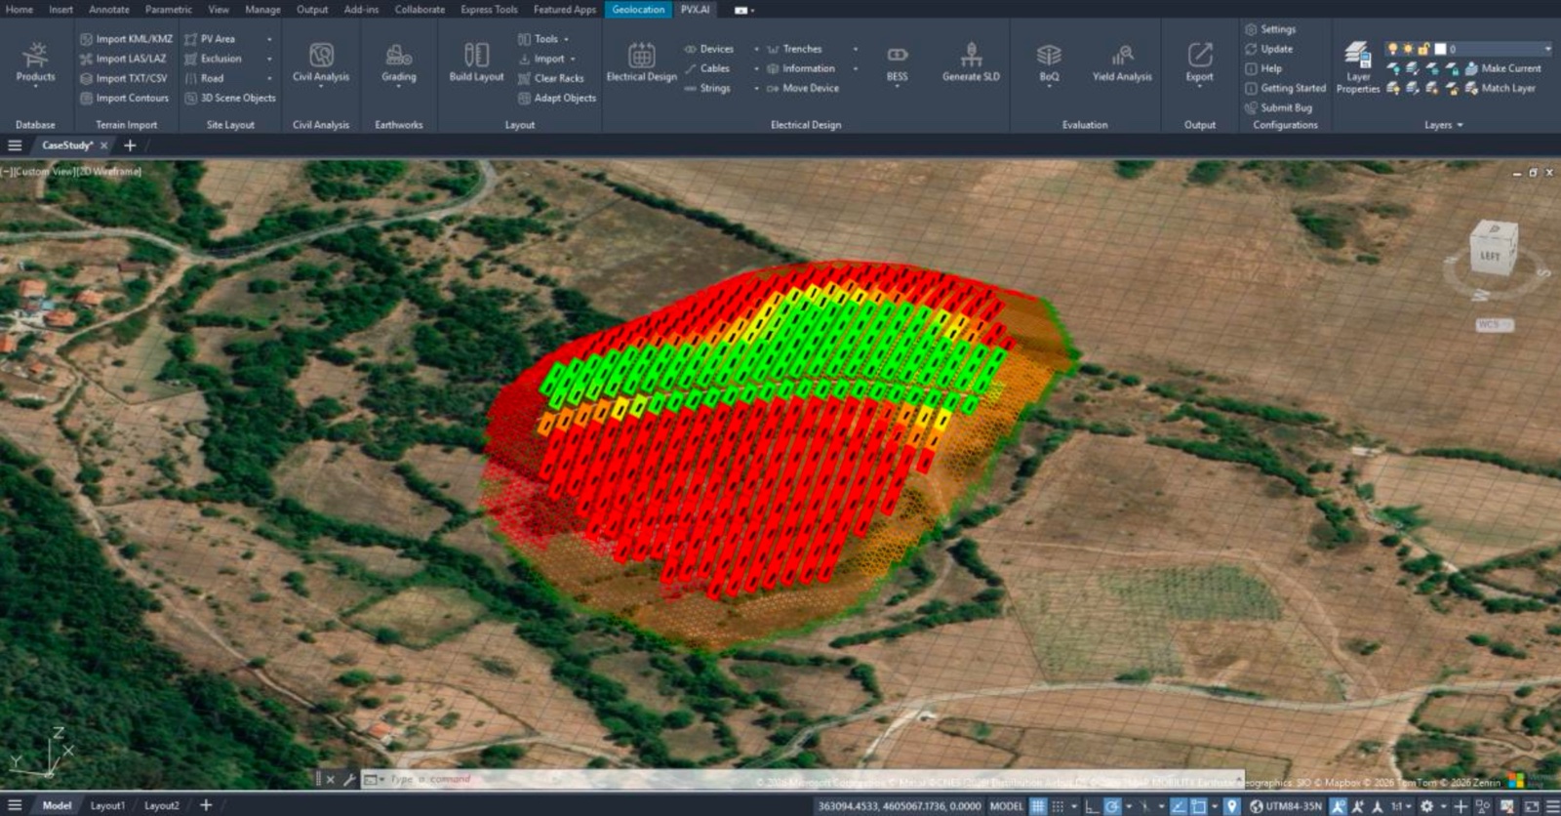Activate the Road tool
This screenshot has width=1561, height=816.
coord(205,78)
